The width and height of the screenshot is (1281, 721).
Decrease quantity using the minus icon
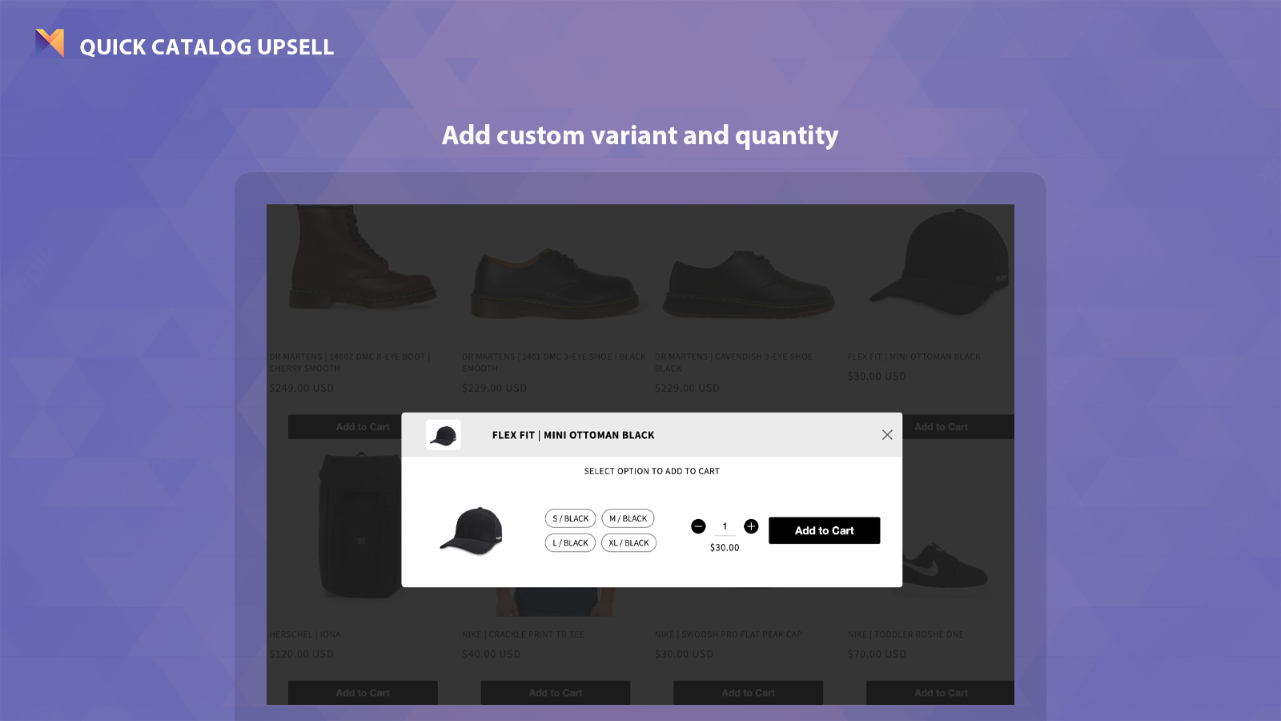[x=699, y=526]
